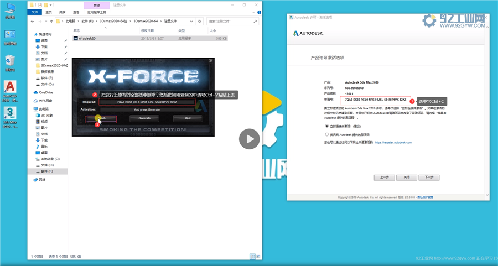This screenshot has height=266, width=498.
Task: Select 我具有 Autodesk 提供的激活码 radio option
Action: pos(326,134)
